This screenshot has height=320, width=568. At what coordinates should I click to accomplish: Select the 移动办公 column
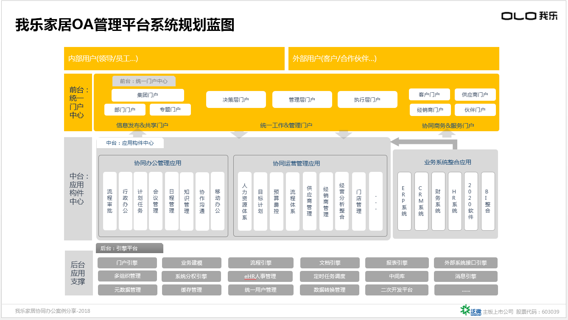click(x=218, y=201)
